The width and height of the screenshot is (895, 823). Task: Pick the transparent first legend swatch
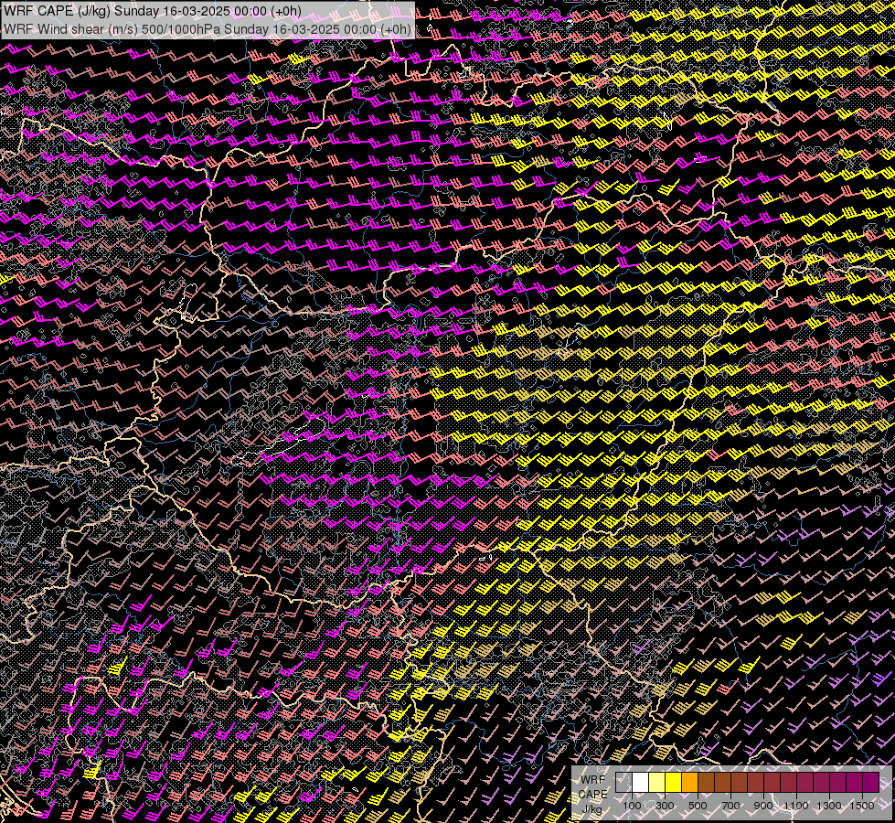[623, 782]
